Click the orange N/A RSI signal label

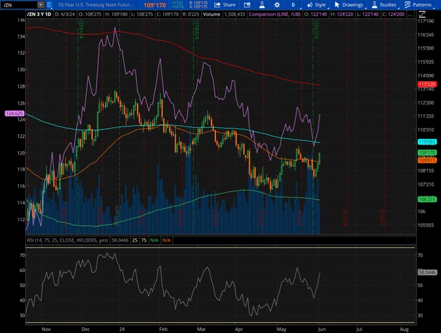[x=167, y=240]
